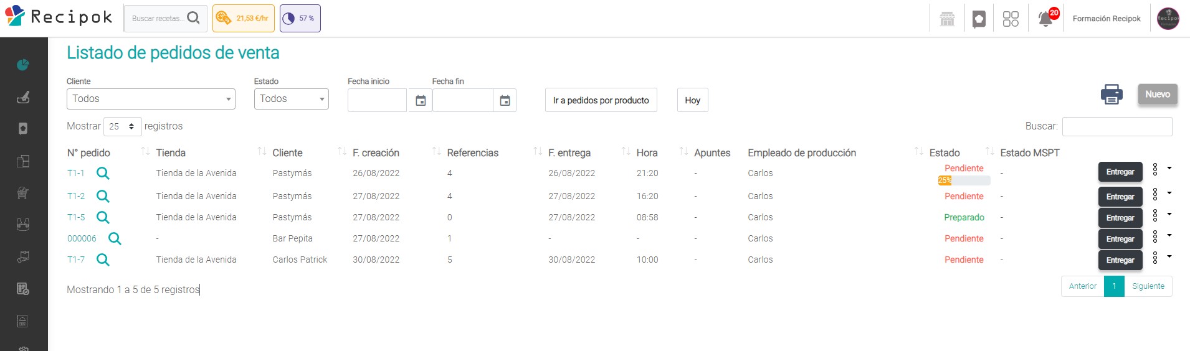Open more options menu for order T1-5
This screenshot has height=351, width=1190.
pyautogui.click(x=1161, y=215)
